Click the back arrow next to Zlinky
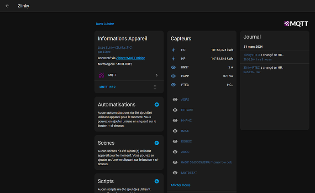Image resolution: width=315 pixels, height=193 pixels. click(7, 6)
